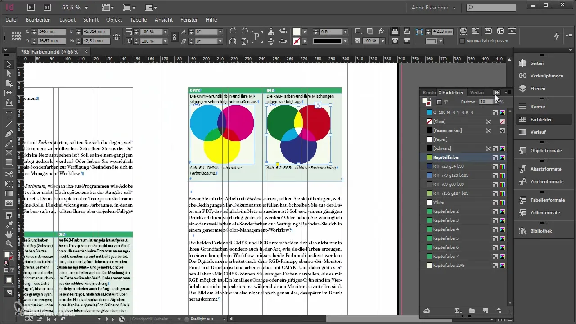The height and width of the screenshot is (324, 576).
Task: Open Adobe Stock via the St icon
Action: pyautogui.click(x=47, y=7)
